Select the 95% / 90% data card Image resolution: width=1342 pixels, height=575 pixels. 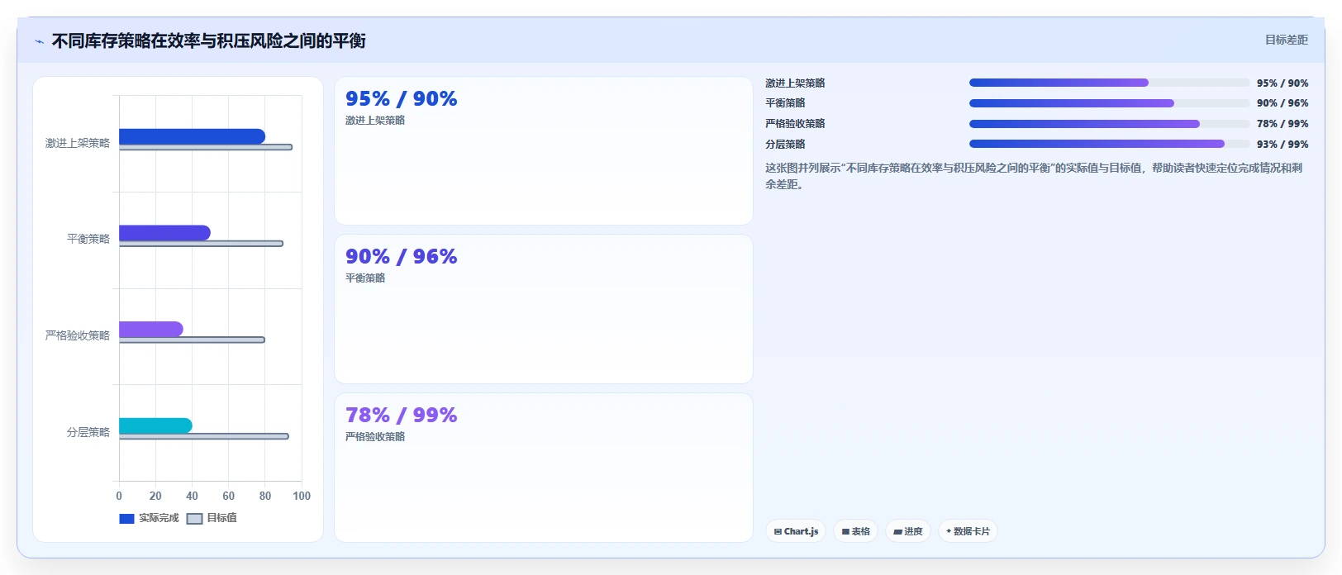click(544, 150)
